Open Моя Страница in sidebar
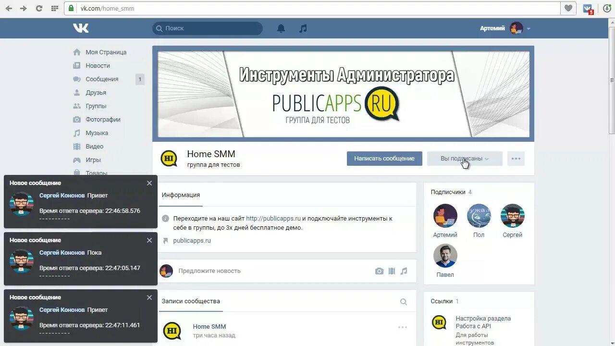 [x=106, y=52]
